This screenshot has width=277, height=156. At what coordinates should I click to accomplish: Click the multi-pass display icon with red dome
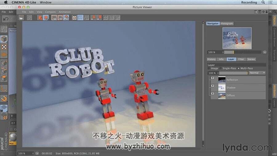pos(66,18)
